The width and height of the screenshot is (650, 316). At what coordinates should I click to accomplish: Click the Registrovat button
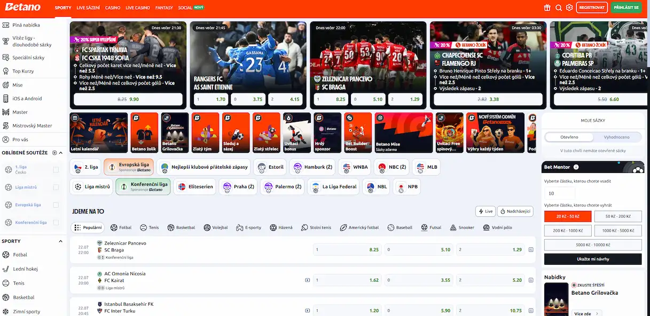(592, 7)
